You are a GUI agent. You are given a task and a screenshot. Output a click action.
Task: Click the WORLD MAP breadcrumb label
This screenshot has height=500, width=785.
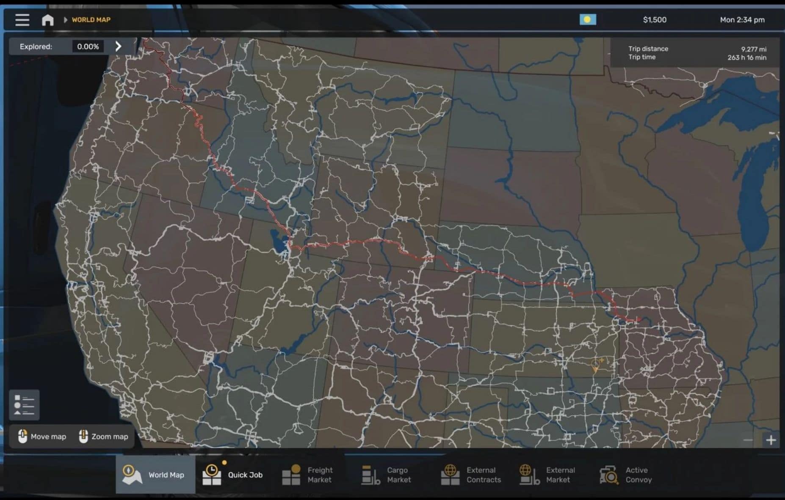pyautogui.click(x=91, y=20)
